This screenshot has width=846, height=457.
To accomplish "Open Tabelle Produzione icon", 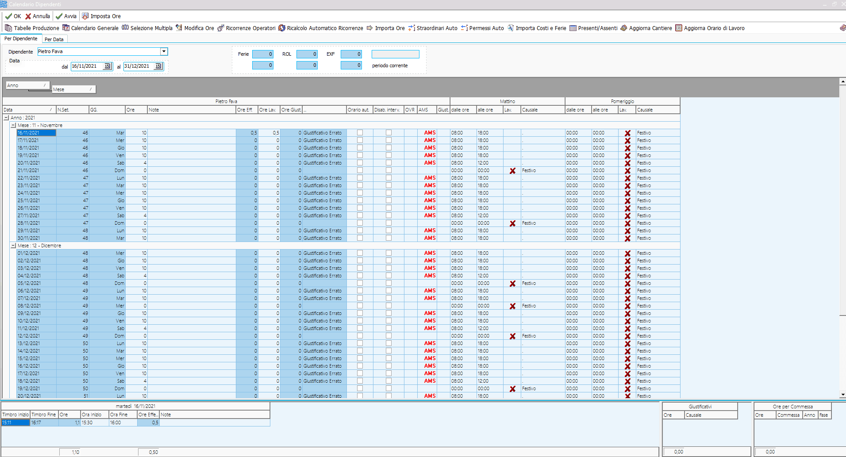I will point(8,28).
